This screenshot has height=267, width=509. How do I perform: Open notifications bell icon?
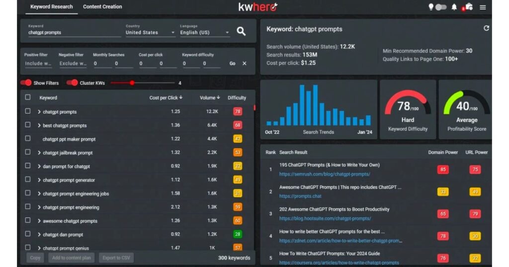click(x=454, y=7)
